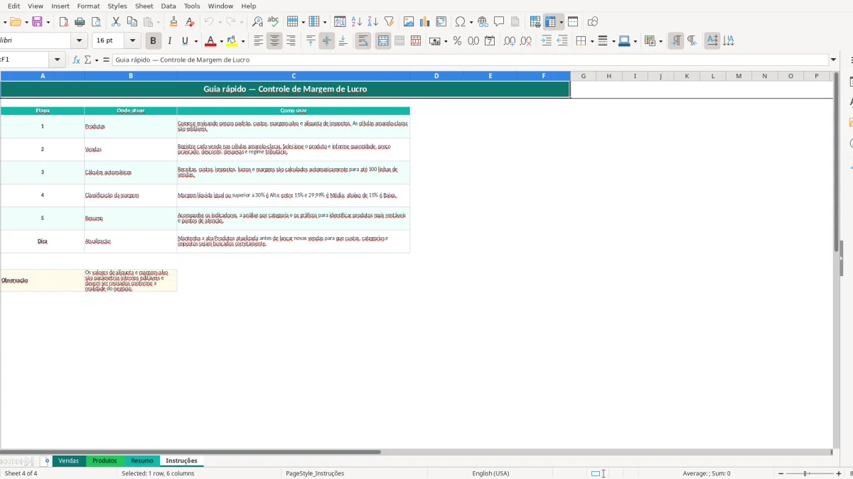Open the Function Wizard fx
The height and width of the screenshot is (479, 853).
coord(77,60)
